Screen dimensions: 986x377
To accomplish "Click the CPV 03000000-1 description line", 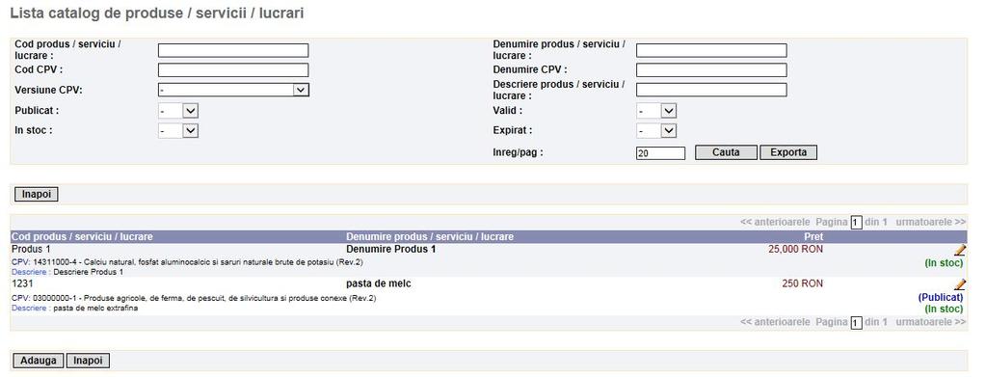I will (194, 298).
